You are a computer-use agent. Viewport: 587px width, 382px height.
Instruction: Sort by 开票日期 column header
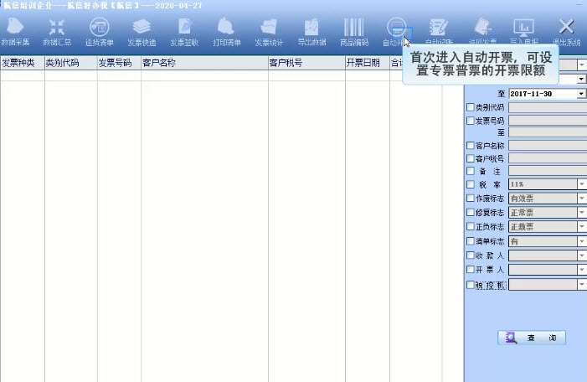[x=368, y=63]
